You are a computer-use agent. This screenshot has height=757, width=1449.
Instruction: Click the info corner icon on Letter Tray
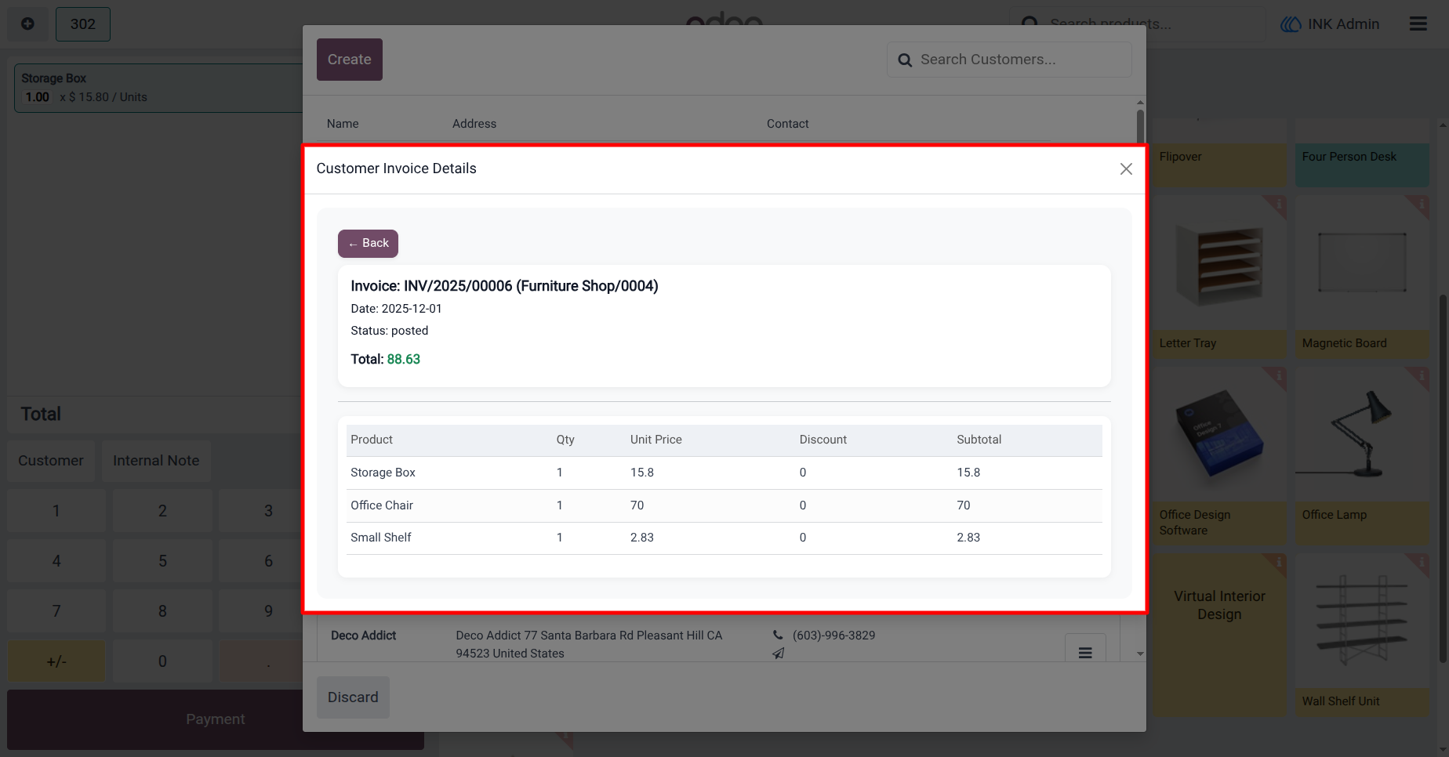click(1278, 205)
